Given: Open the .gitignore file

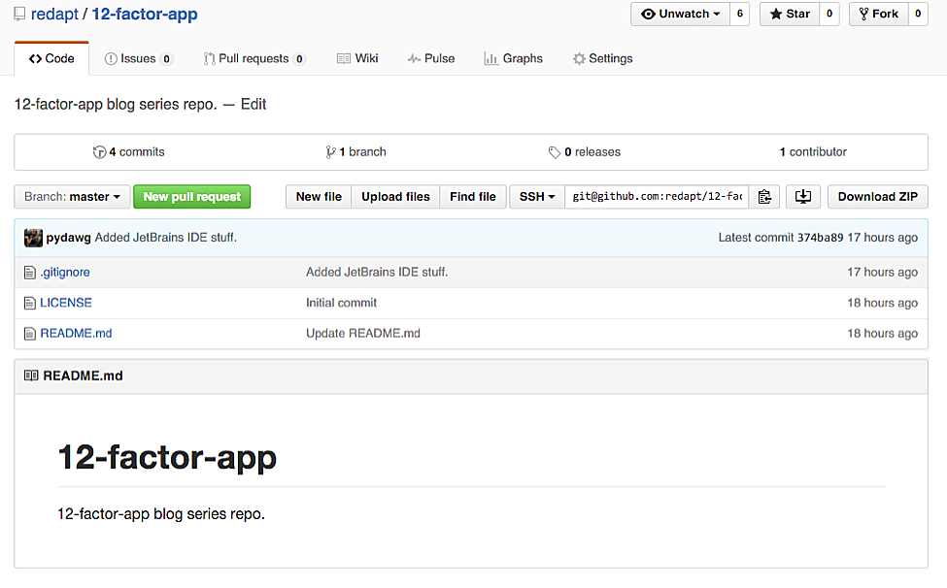Looking at the screenshot, I should tap(65, 273).
